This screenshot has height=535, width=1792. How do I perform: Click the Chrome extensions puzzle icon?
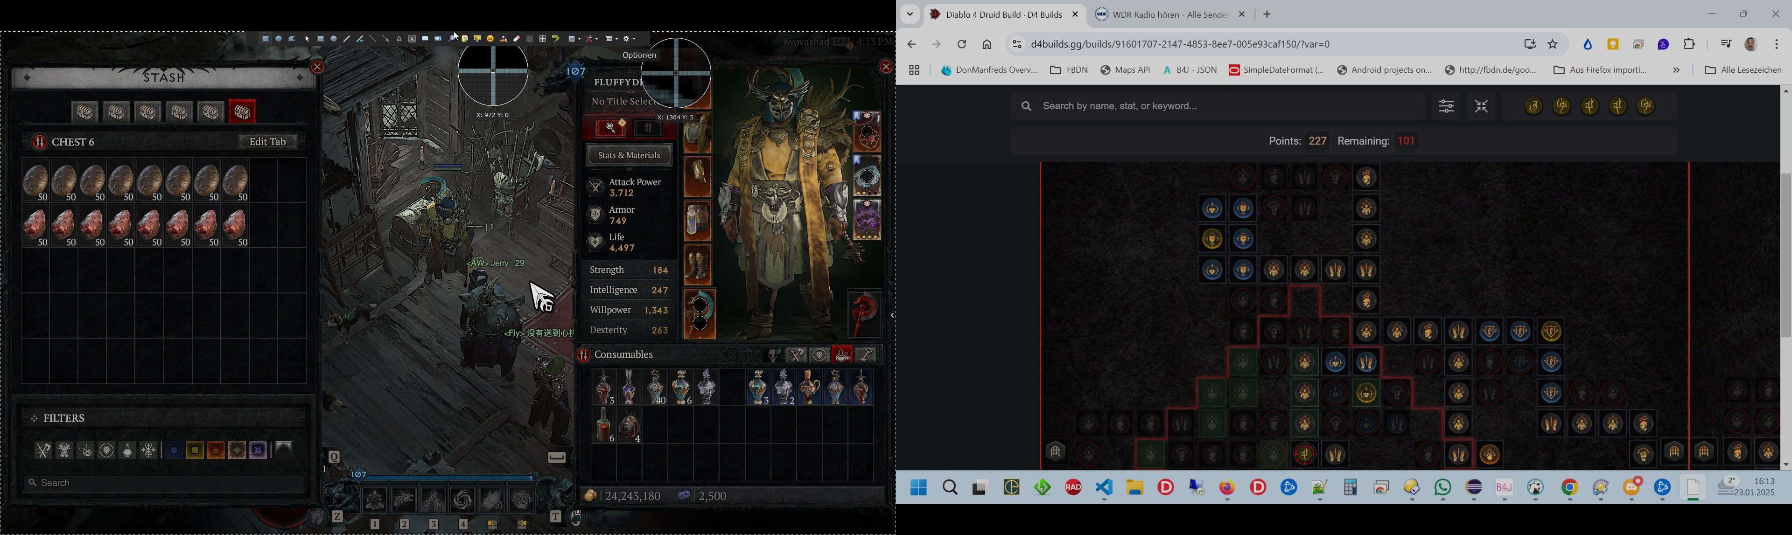tap(1689, 44)
